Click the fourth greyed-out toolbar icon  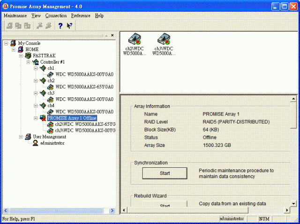[x=39, y=26]
